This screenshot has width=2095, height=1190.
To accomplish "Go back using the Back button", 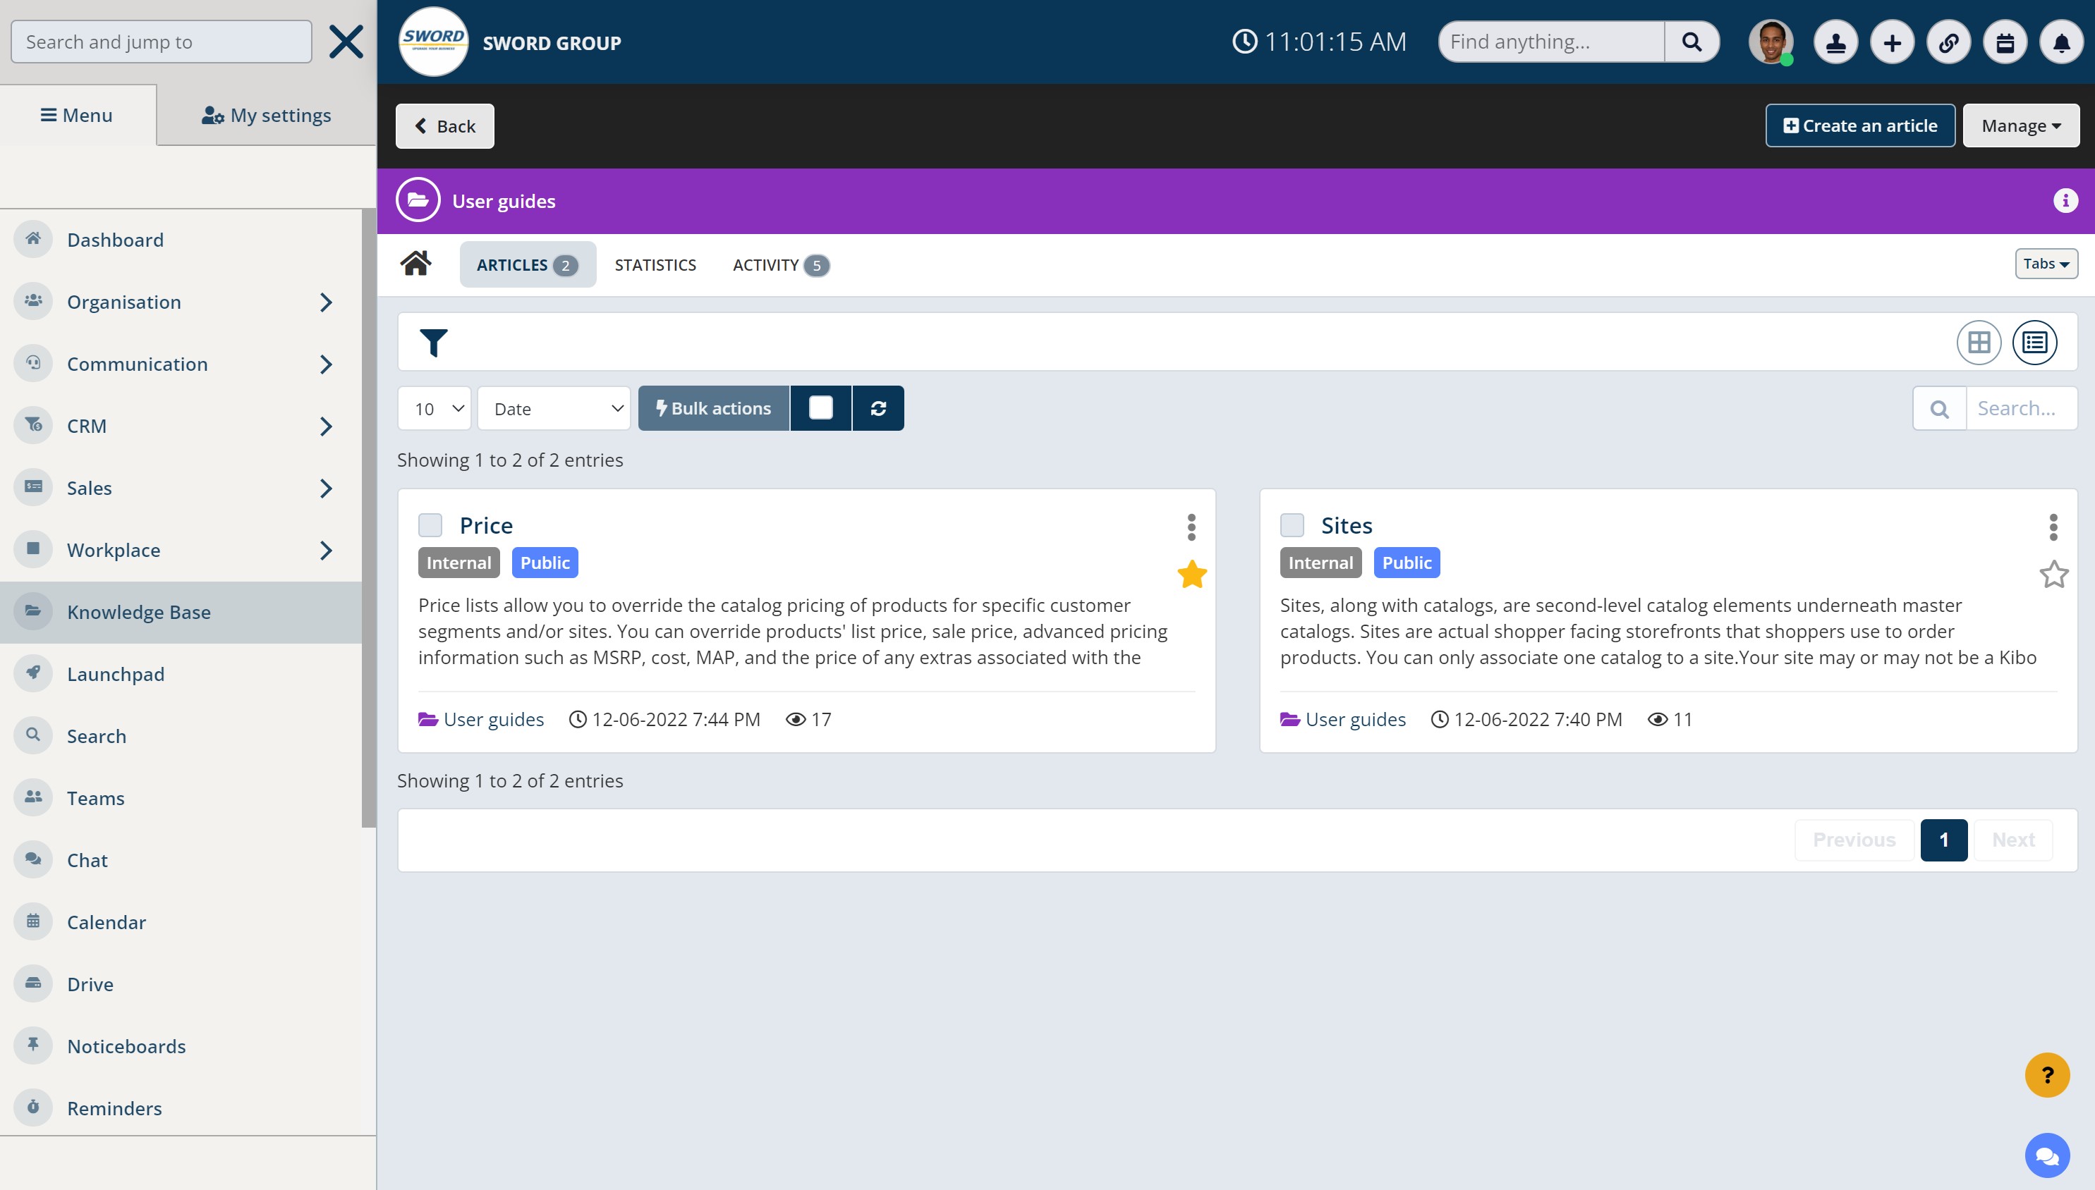I will coord(445,126).
